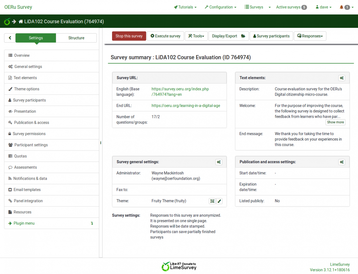The height and width of the screenshot is (274, 358).
Task: Click the "17/2" questions/groups value
Action: pyautogui.click(x=156, y=117)
